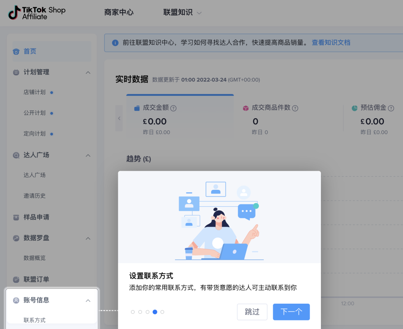Viewport: 403px width, 329px height.
Task: Click the 成交商品件数 question mark icon
Action: click(295, 108)
